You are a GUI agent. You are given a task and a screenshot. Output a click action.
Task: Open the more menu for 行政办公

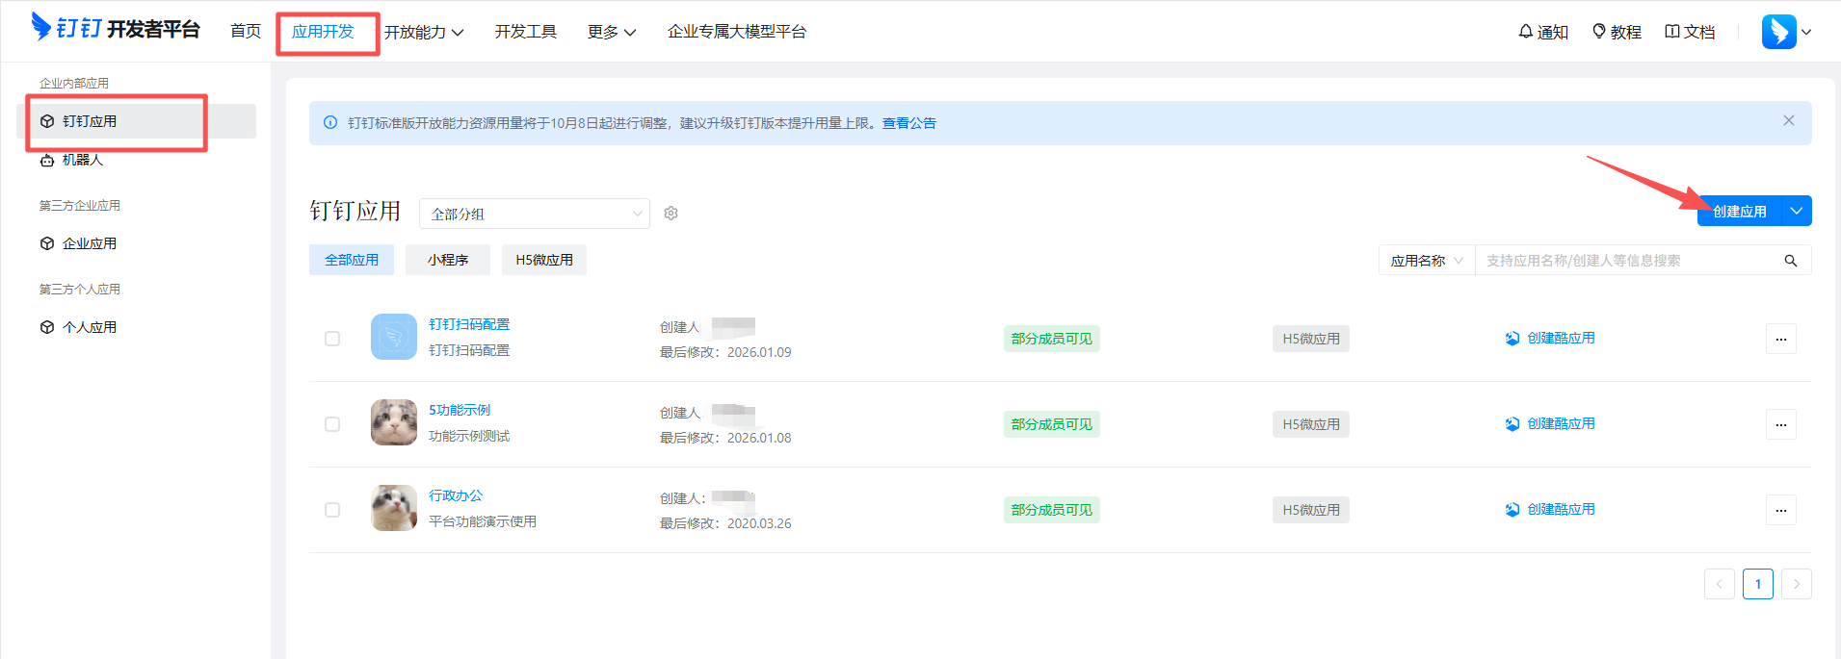(1781, 510)
